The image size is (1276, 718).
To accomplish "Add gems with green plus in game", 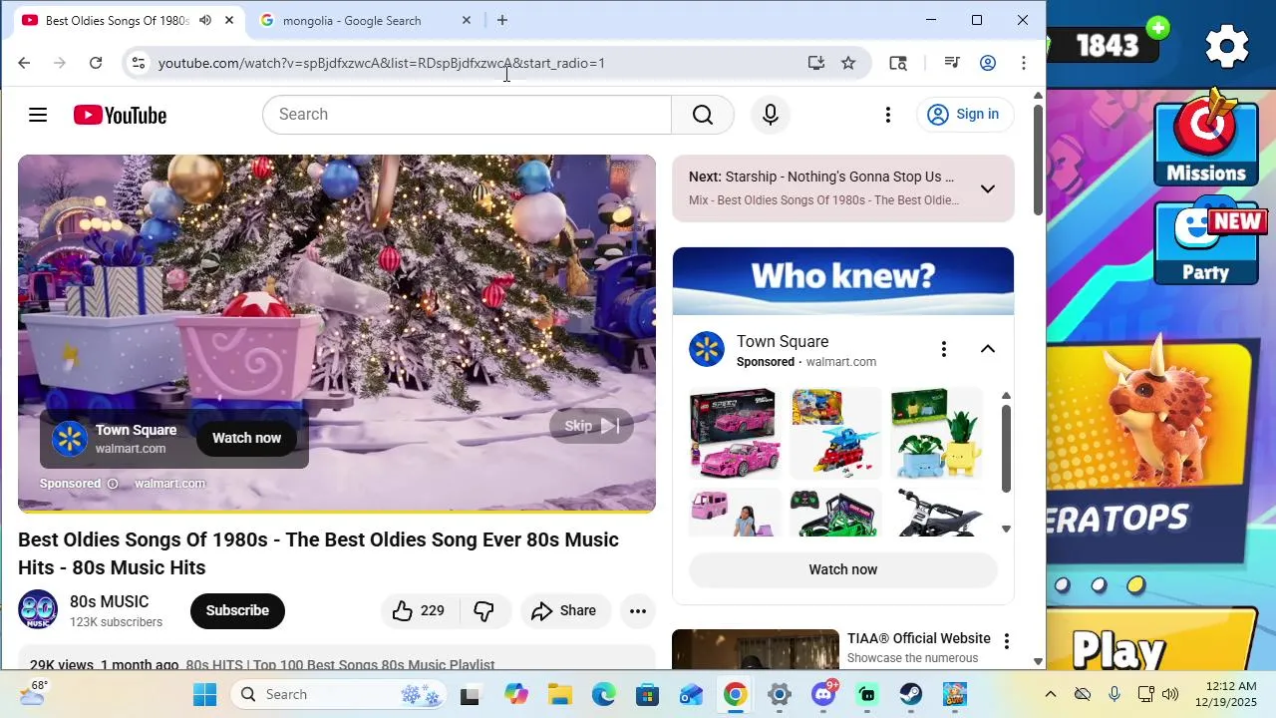I will (x=1157, y=28).
